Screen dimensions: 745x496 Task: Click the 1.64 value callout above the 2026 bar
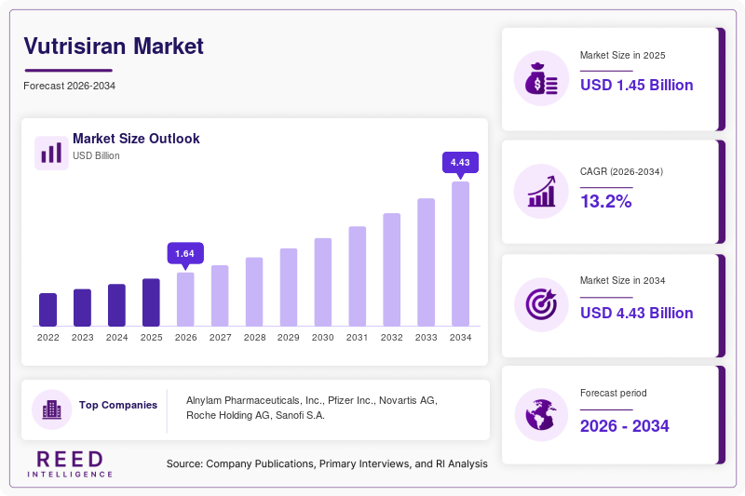point(185,254)
